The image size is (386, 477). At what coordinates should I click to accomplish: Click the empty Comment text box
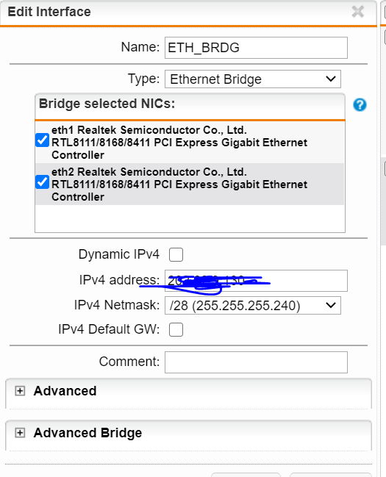tap(256, 362)
